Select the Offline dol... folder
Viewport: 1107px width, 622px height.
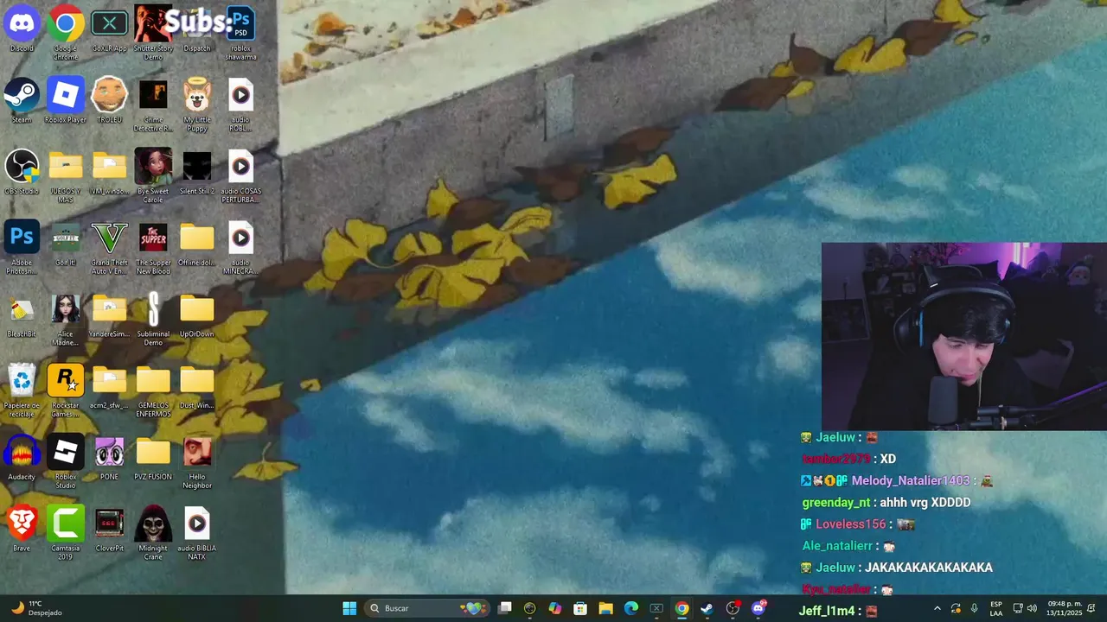point(197,244)
